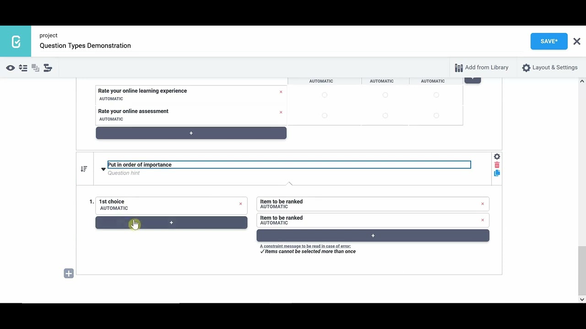Image resolution: width=586 pixels, height=329 pixels.
Task: Open cascading select icon in toolbar
Action: [48, 68]
